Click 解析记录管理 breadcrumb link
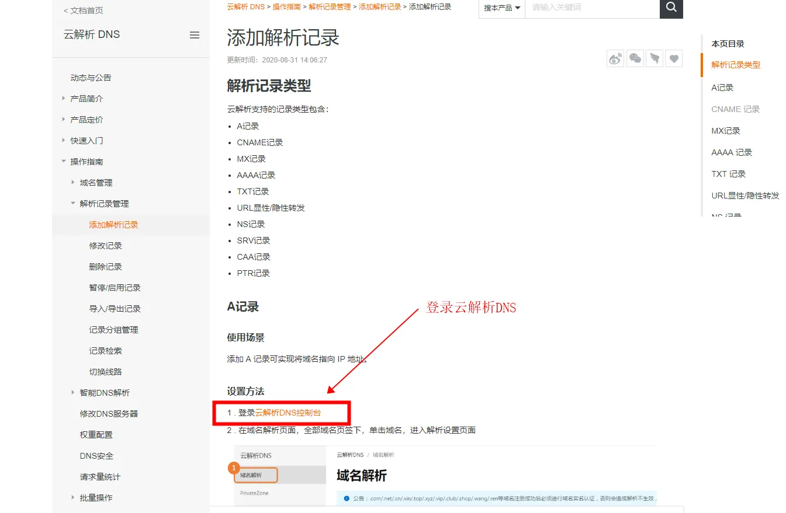The image size is (786, 513). tap(330, 7)
